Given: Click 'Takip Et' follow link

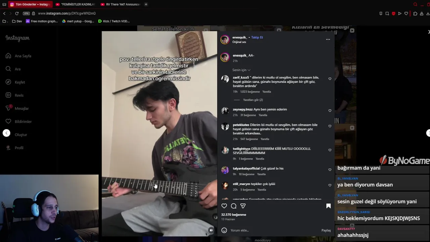Looking at the screenshot, I should click(257, 37).
